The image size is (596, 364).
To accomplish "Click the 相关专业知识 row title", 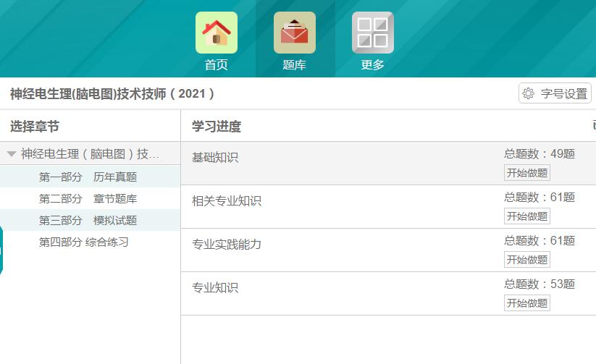I will coord(227,200).
